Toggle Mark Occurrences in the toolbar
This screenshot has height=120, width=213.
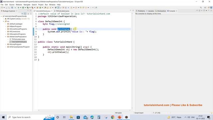(x=58, y=8)
